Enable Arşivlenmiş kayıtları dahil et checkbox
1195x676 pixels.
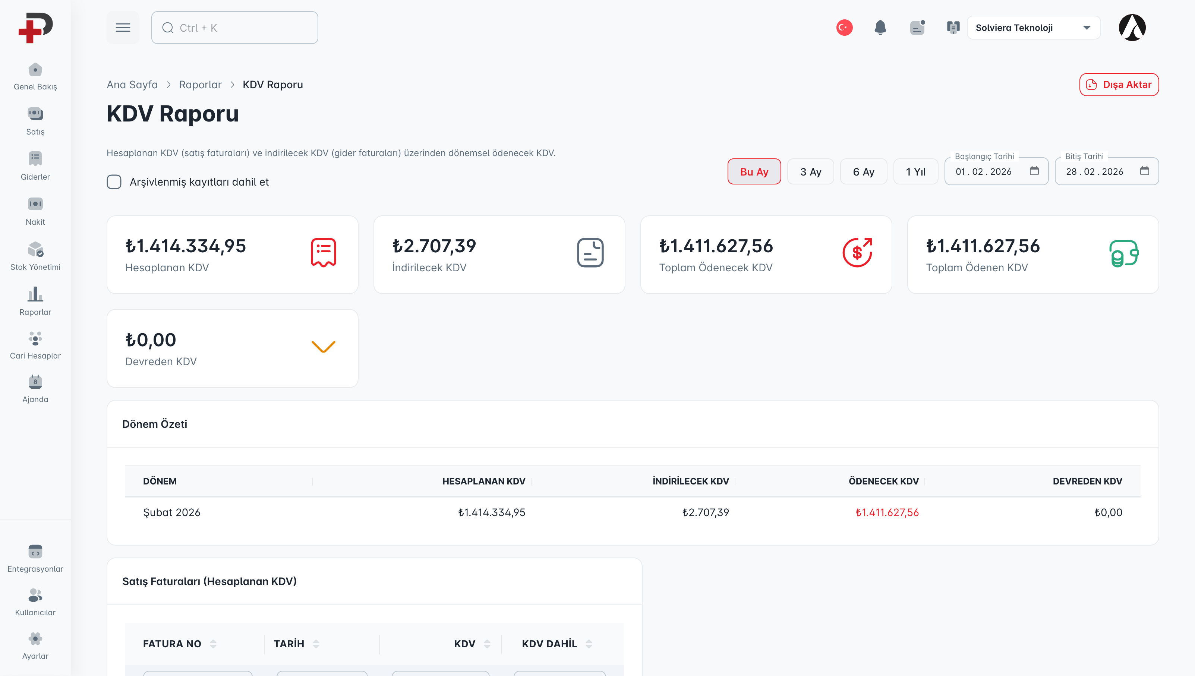coord(114,182)
